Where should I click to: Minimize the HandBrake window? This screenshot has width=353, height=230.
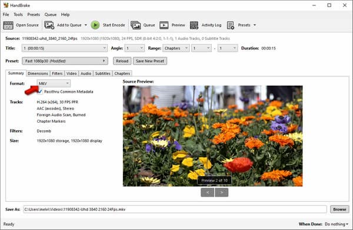click(314, 5)
